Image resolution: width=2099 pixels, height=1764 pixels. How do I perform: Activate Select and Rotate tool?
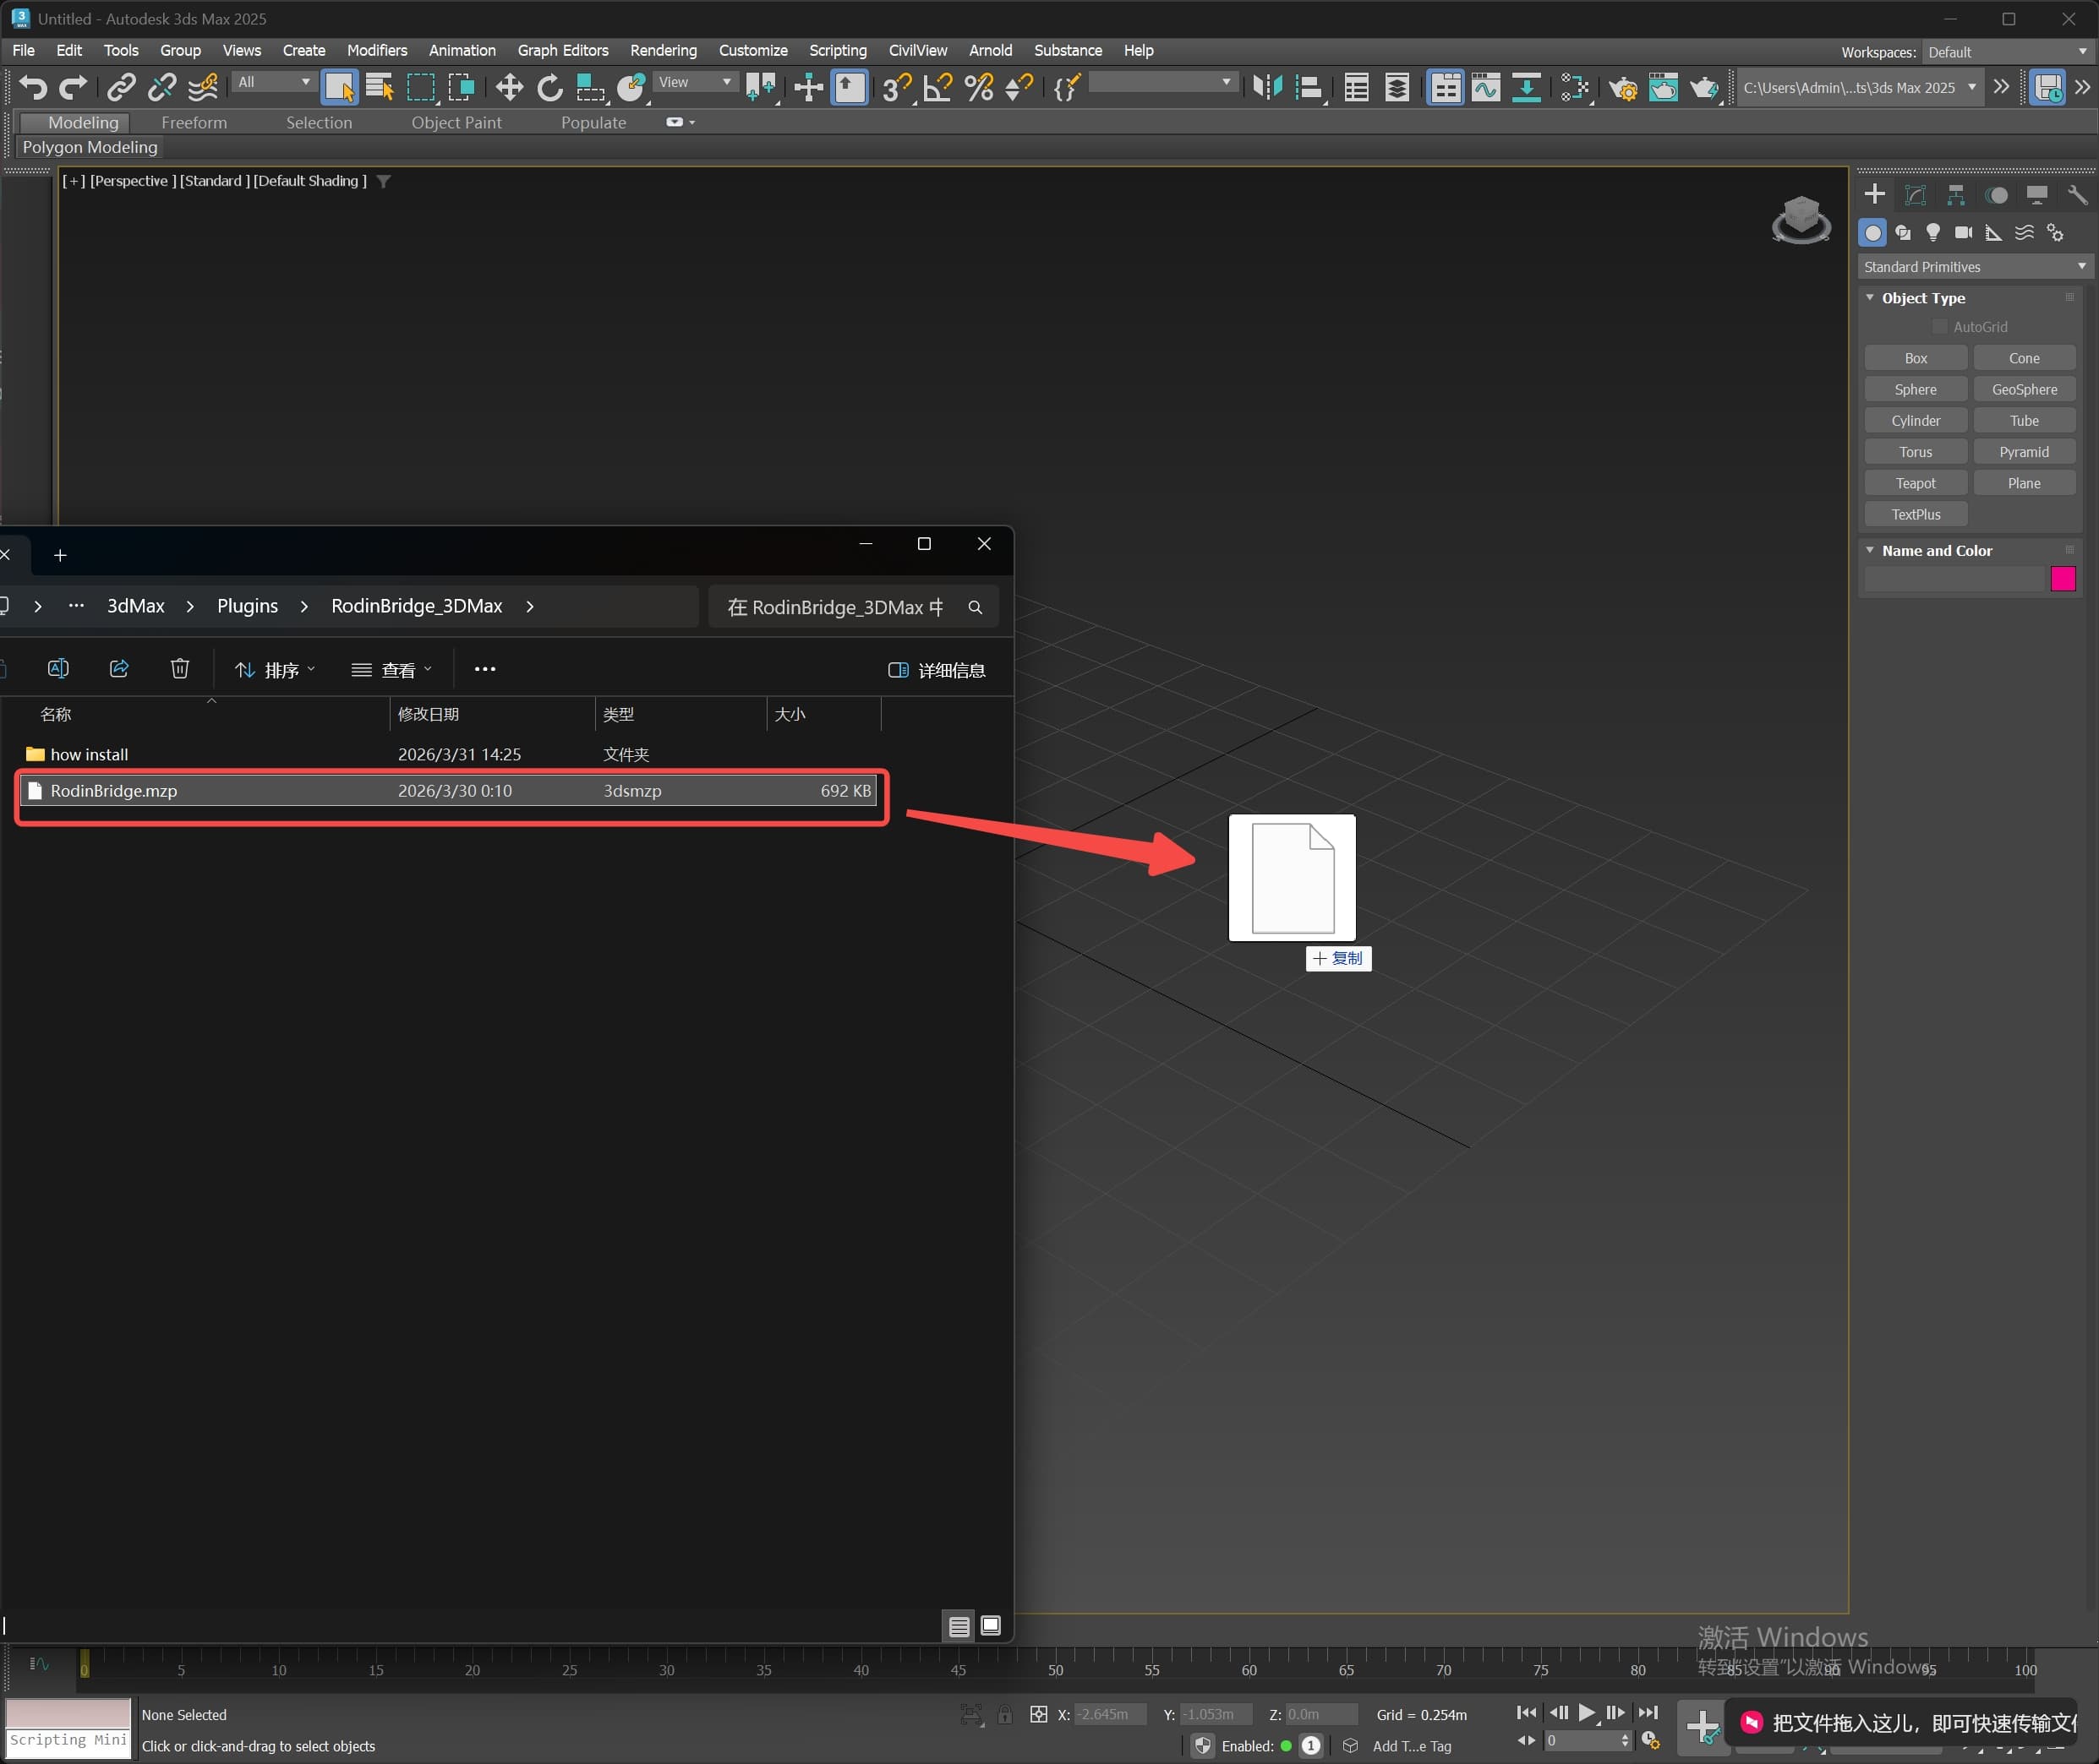point(549,88)
